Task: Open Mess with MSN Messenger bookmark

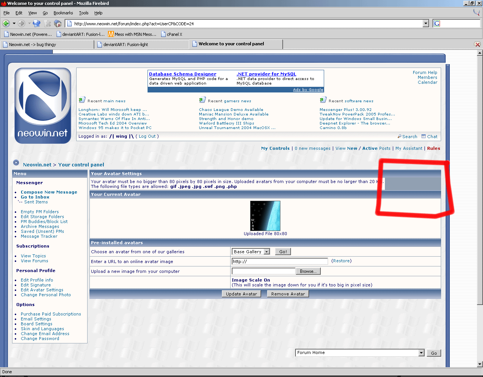Action: (132, 34)
